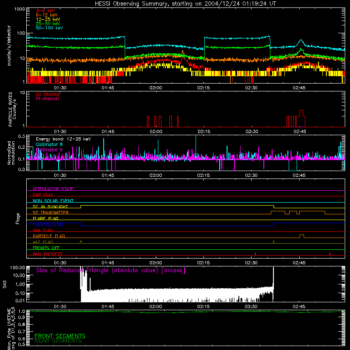Click the BAD_PACKETS tick mark near 02:30

click(x=255, y=254)
